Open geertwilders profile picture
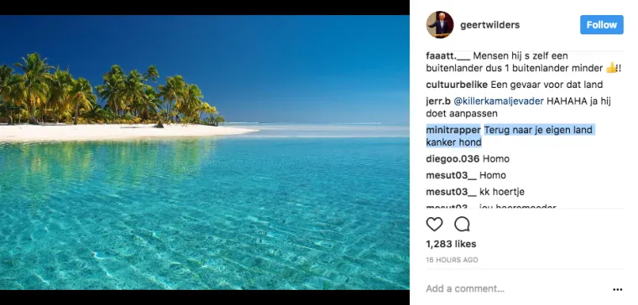The height and width of the screenshot is (305, 638). [440, 25]
